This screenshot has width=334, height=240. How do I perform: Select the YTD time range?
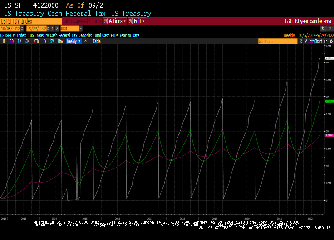pyautogui.click(x=36, y=41)
